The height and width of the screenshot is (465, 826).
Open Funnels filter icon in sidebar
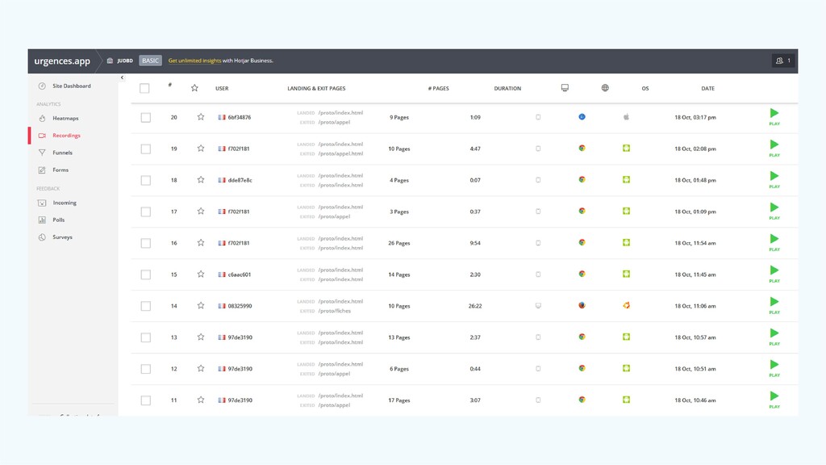pos(42,153)
